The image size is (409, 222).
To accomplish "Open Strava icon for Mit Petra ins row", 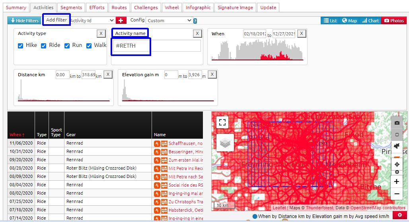I will [x=157, y=168].
